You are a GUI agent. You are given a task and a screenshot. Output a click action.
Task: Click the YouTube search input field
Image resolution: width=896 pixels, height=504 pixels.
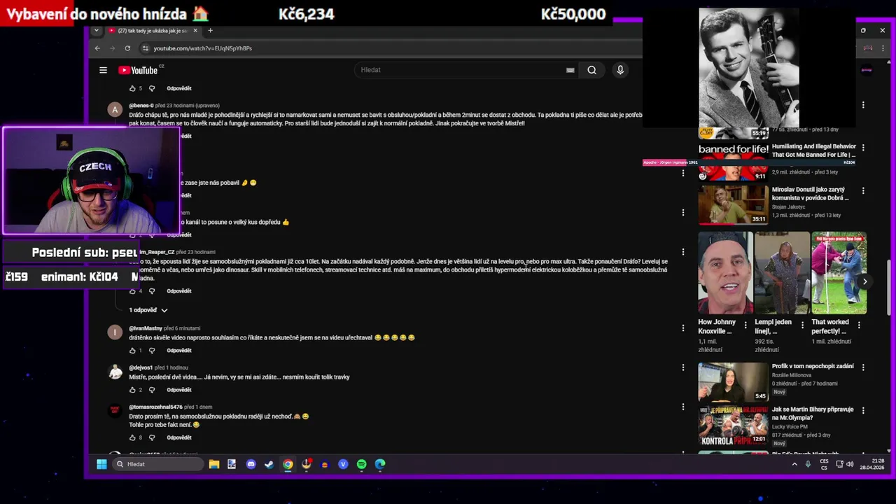[462, 70]
